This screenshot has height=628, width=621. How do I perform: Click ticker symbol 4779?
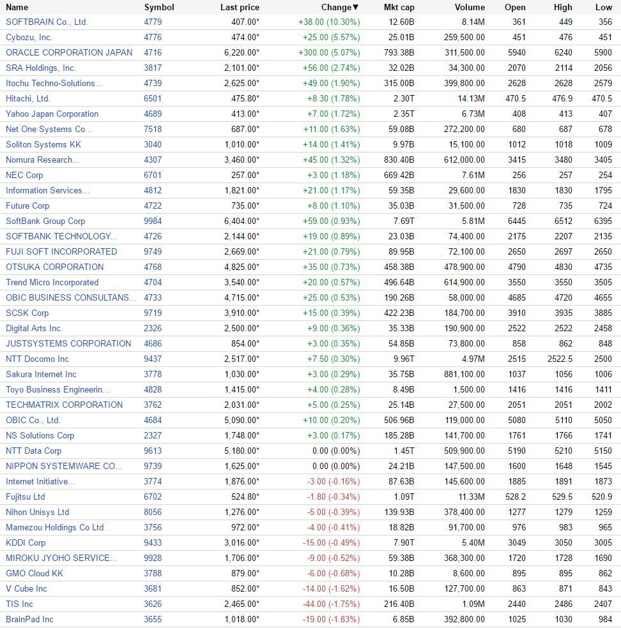point(153,22)
